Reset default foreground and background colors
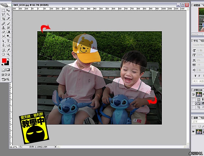The width and height of the screenshot is (204, 156). tap(2, 65)
